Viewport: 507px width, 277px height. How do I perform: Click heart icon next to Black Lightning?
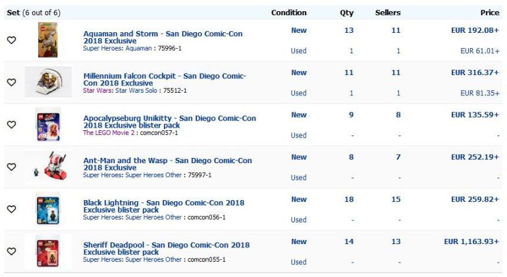(11, 209)
